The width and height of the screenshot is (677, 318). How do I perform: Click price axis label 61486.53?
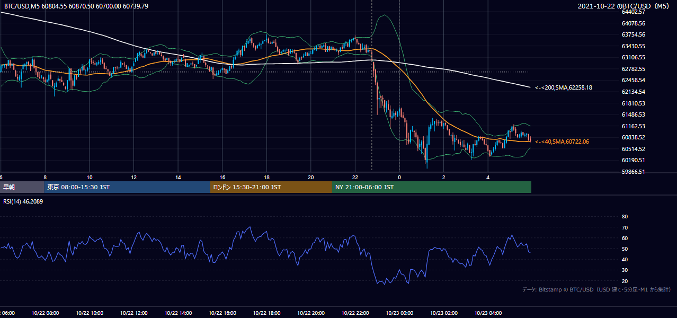coord(633,114)
